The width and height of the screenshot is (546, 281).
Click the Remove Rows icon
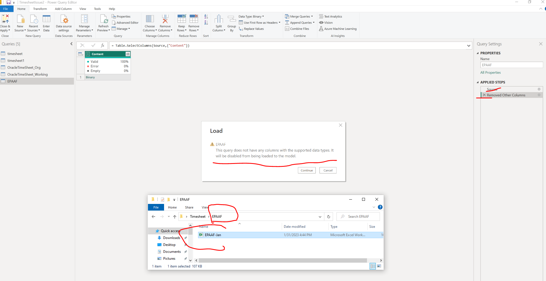pyautogui.click(x=194, y=19)
